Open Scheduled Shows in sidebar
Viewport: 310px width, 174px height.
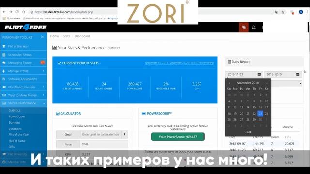pyautogui.click(x=24, y=55)
